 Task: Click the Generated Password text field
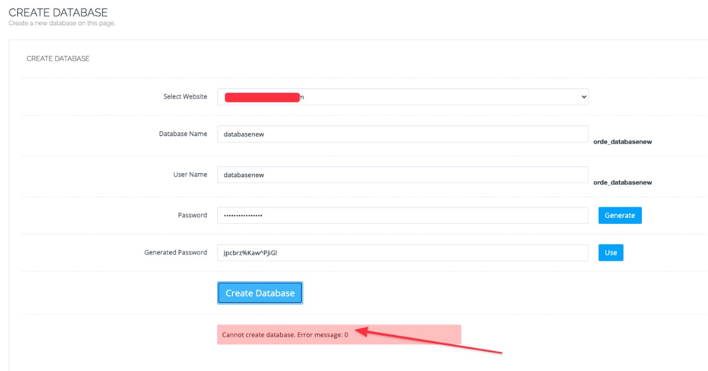[403, 252]
